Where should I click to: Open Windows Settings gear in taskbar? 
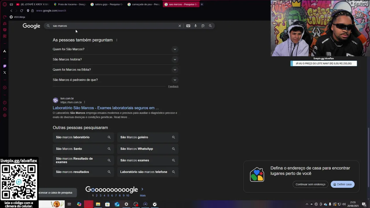tap(126, 204)
